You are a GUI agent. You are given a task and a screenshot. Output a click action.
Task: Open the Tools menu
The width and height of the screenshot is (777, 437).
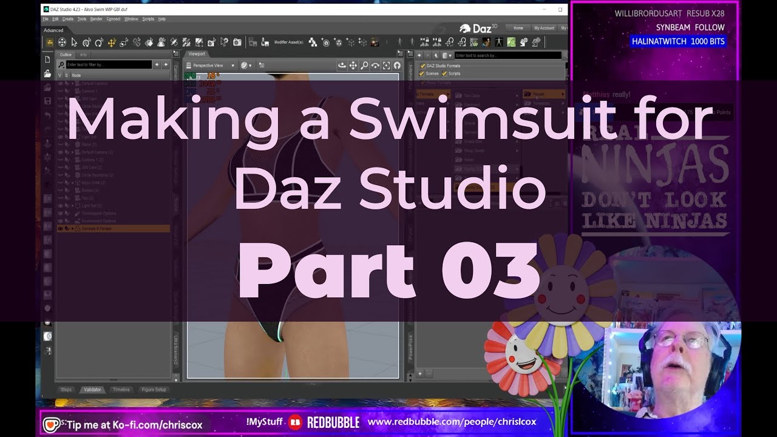82,19
